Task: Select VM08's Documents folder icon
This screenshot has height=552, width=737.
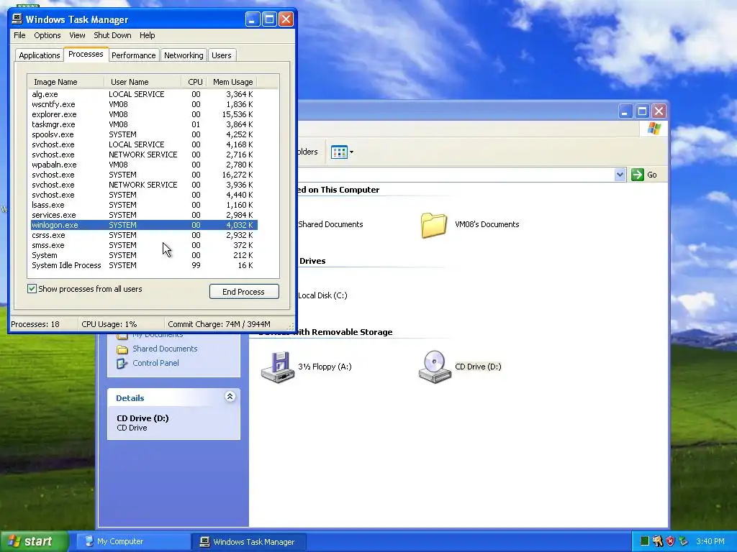Action: pyautogui.click(x=433, y=225)
